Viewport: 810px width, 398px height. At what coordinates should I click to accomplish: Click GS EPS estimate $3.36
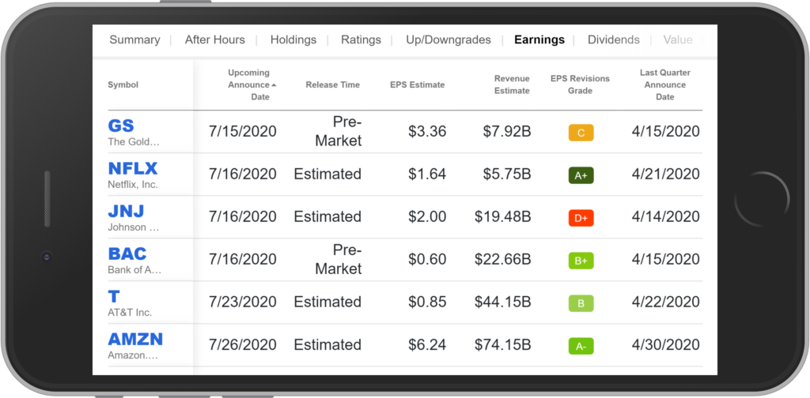coord(427,131)
